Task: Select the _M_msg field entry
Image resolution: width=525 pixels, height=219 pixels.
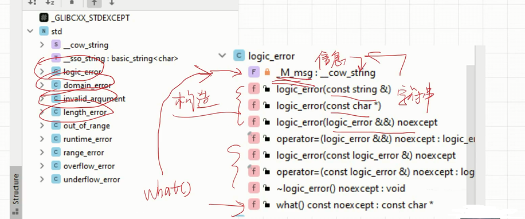Action: 326,73
